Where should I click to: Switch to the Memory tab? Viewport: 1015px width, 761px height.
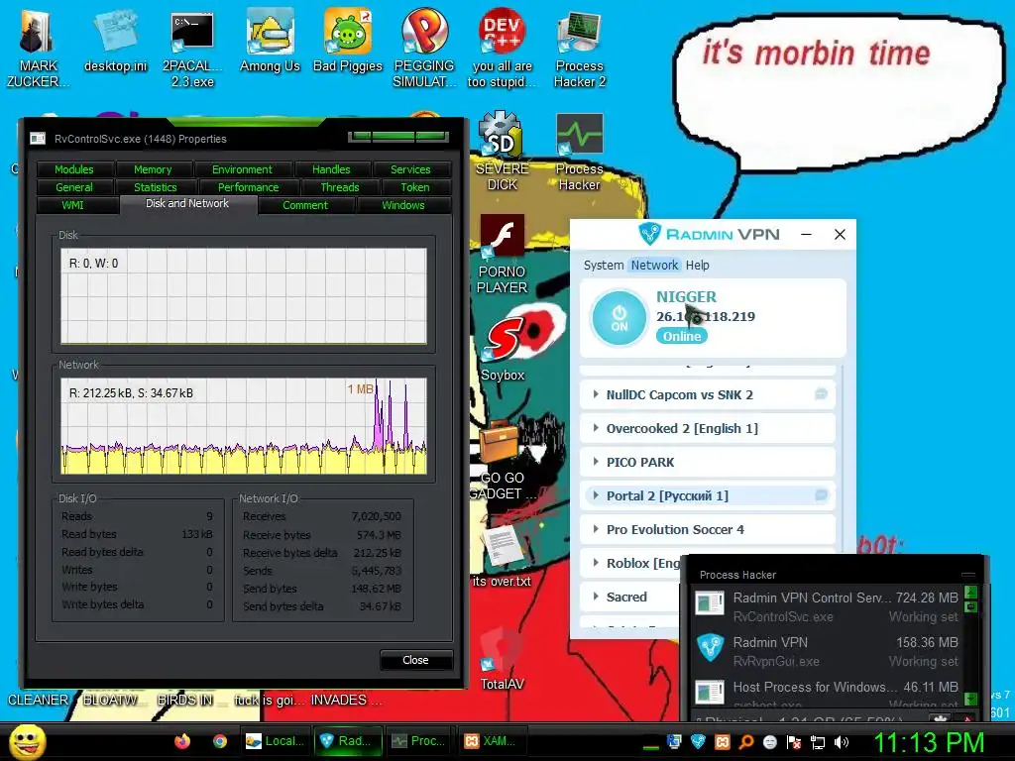[x=153, y=169]
